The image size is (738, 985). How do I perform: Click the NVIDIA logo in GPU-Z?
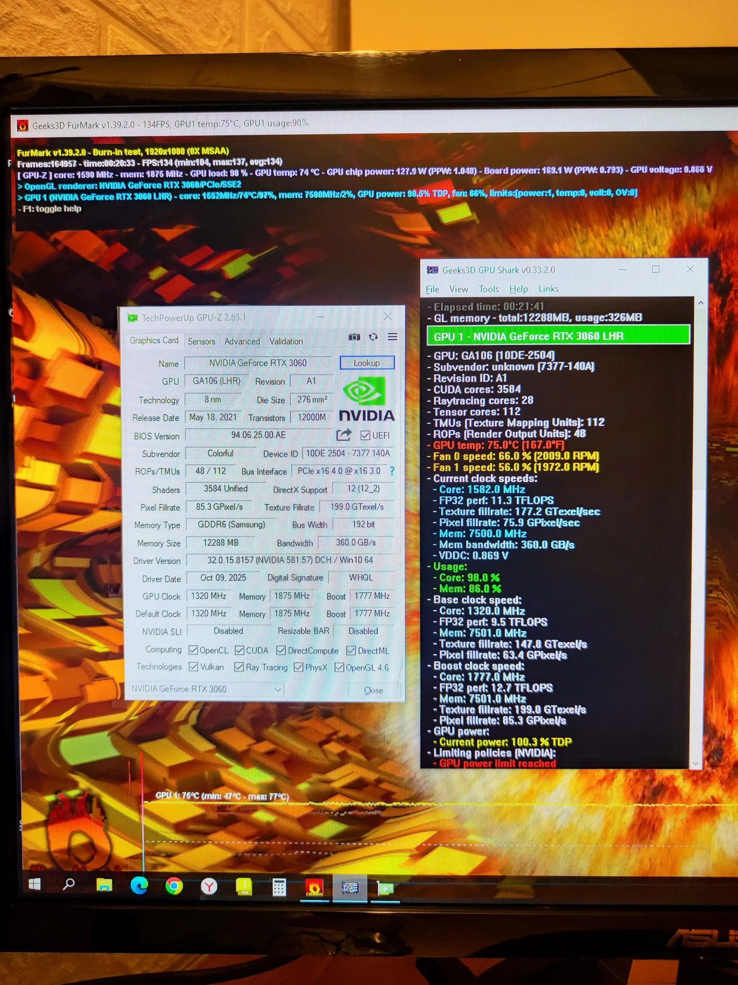pyautogui.click(x=366, y=400)
